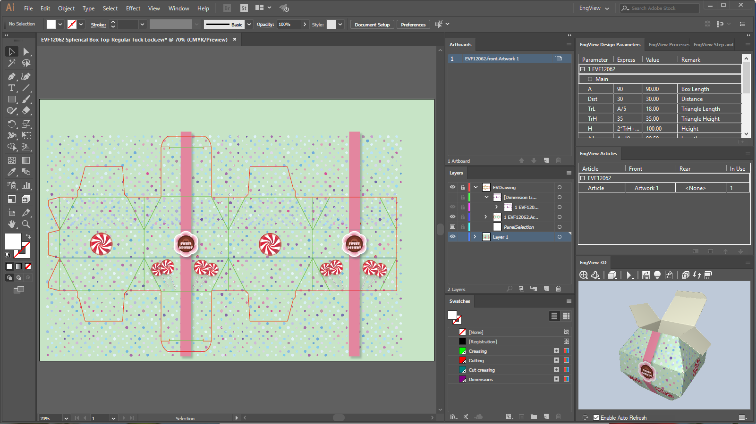
Task: Select the Hand tool
Action: pyautogui.click(x=12, y=224)
